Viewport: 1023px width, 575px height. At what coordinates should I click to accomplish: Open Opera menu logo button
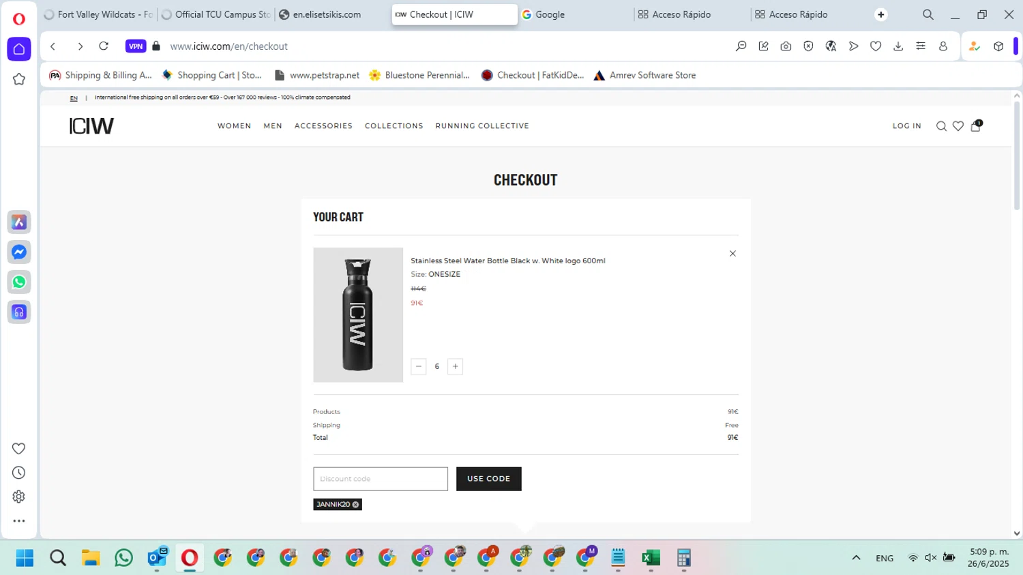[19, 18]
